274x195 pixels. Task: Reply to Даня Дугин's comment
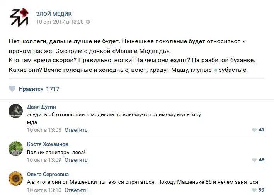click(x=76, y=130)
